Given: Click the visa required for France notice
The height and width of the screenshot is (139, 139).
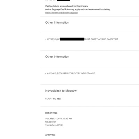Looking at the screenshot, I should pos(71,73).
